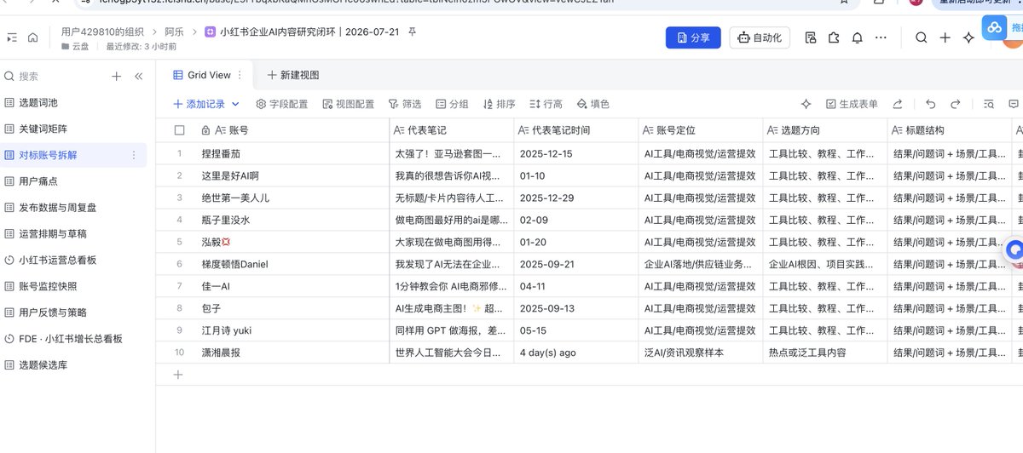Select the 泛AI/资讯观察样本 cell
Screen dimensions: 1023x453
(x=700, y=352)
